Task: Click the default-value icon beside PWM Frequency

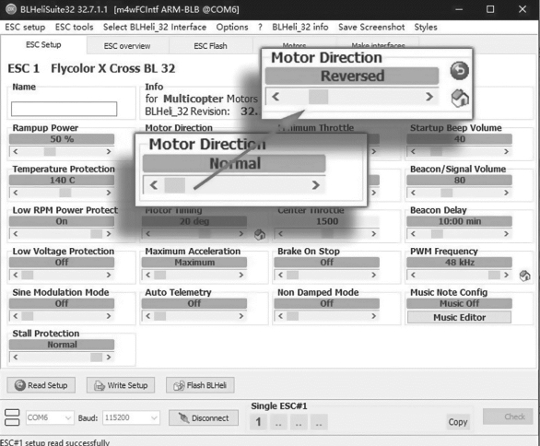Action: [x=525, y=276]
